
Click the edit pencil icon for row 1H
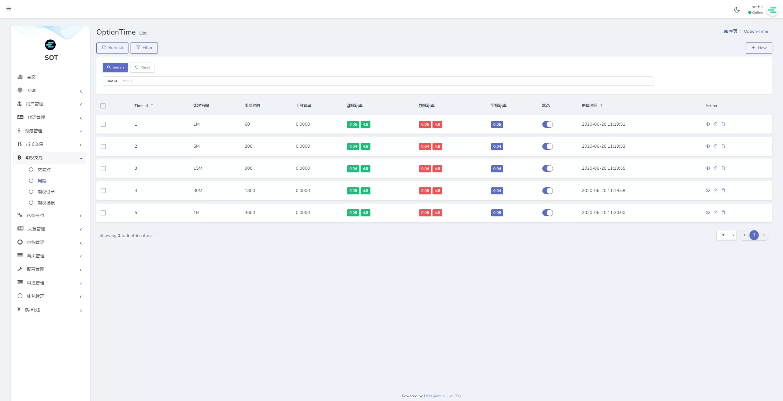[715, 212]
